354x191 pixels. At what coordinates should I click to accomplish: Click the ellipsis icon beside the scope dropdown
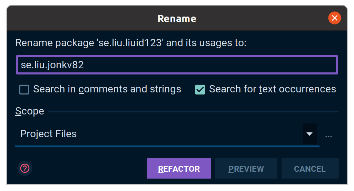point(328,137)
